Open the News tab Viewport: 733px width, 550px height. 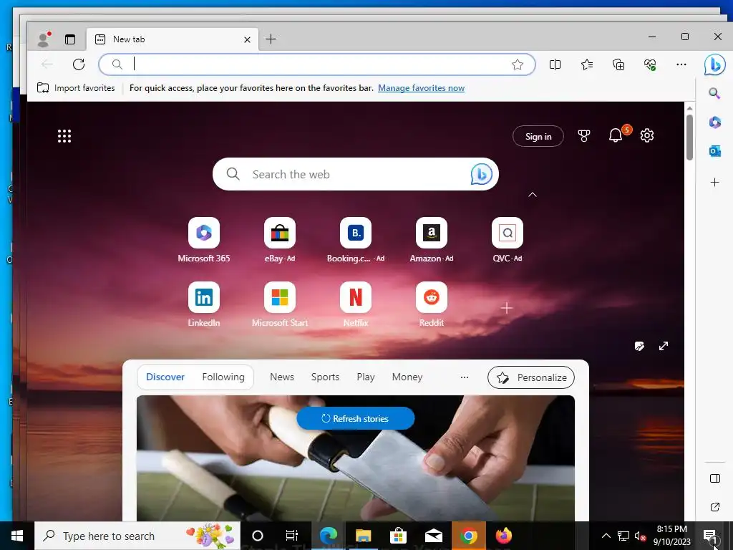[282, 377]
